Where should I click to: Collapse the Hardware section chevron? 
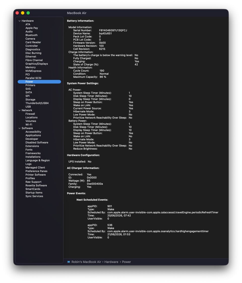pos(19,21)
